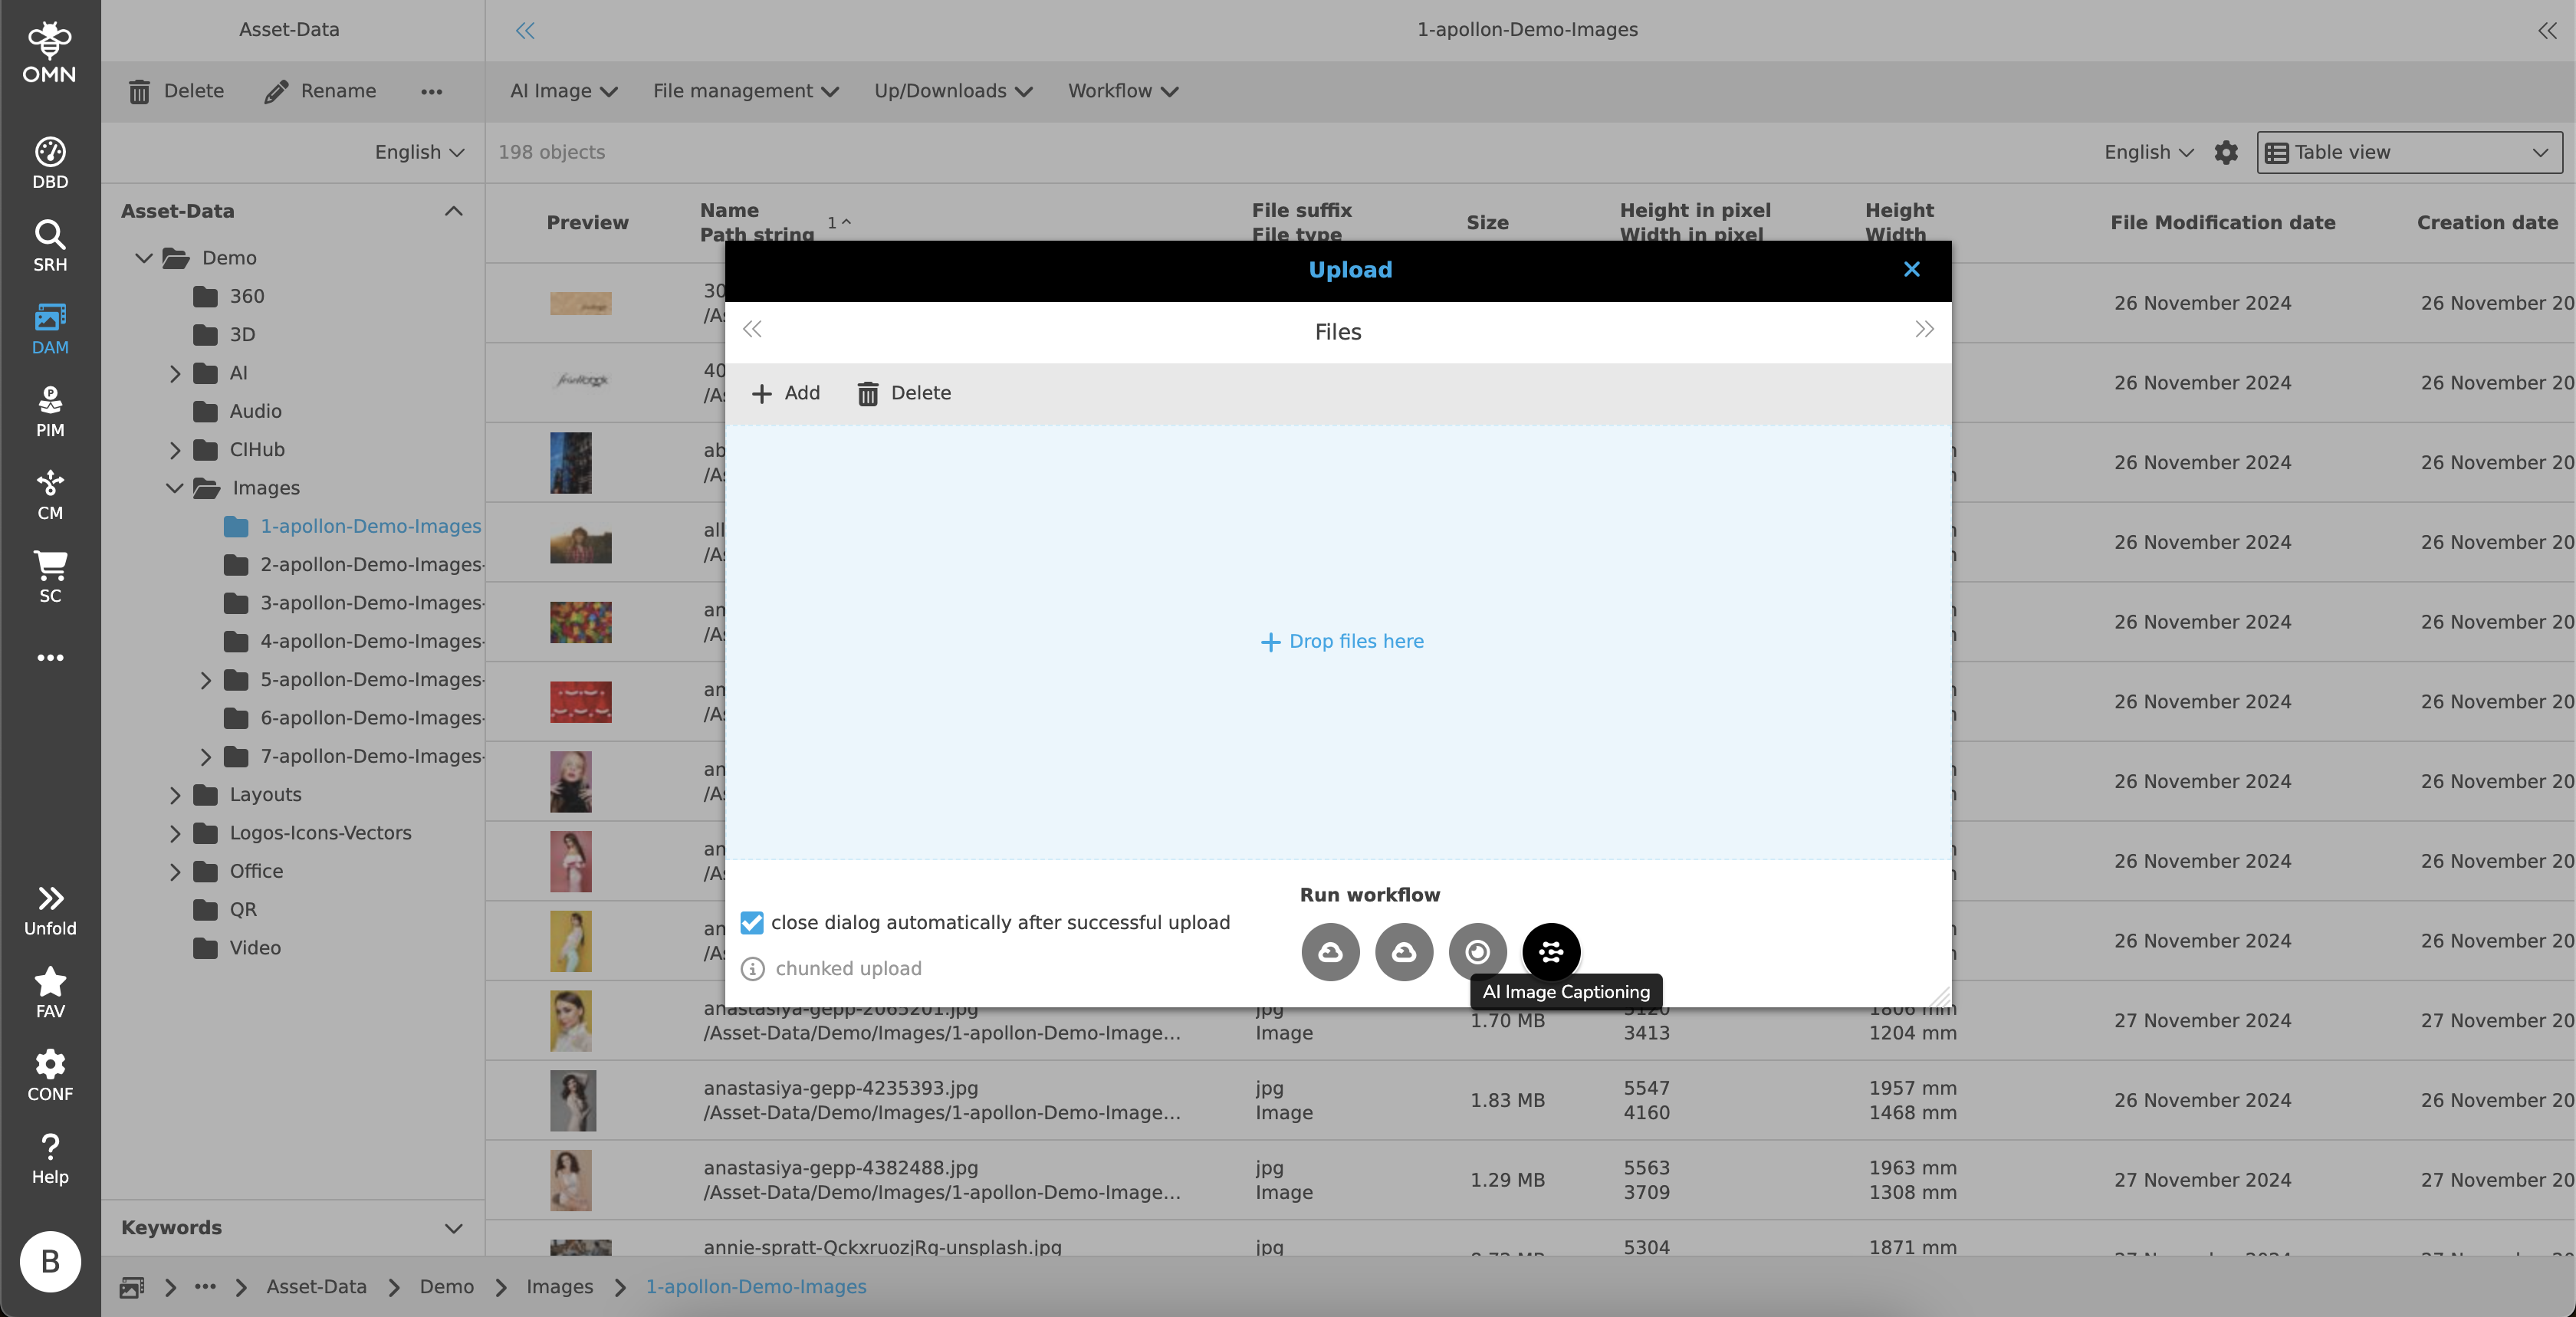Open the PIM module in sidebar
2576x1317 pixels.
pos(50,411)
